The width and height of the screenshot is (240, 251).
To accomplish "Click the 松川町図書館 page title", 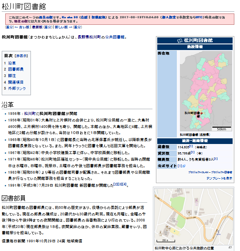I will (x=24, y=7).
